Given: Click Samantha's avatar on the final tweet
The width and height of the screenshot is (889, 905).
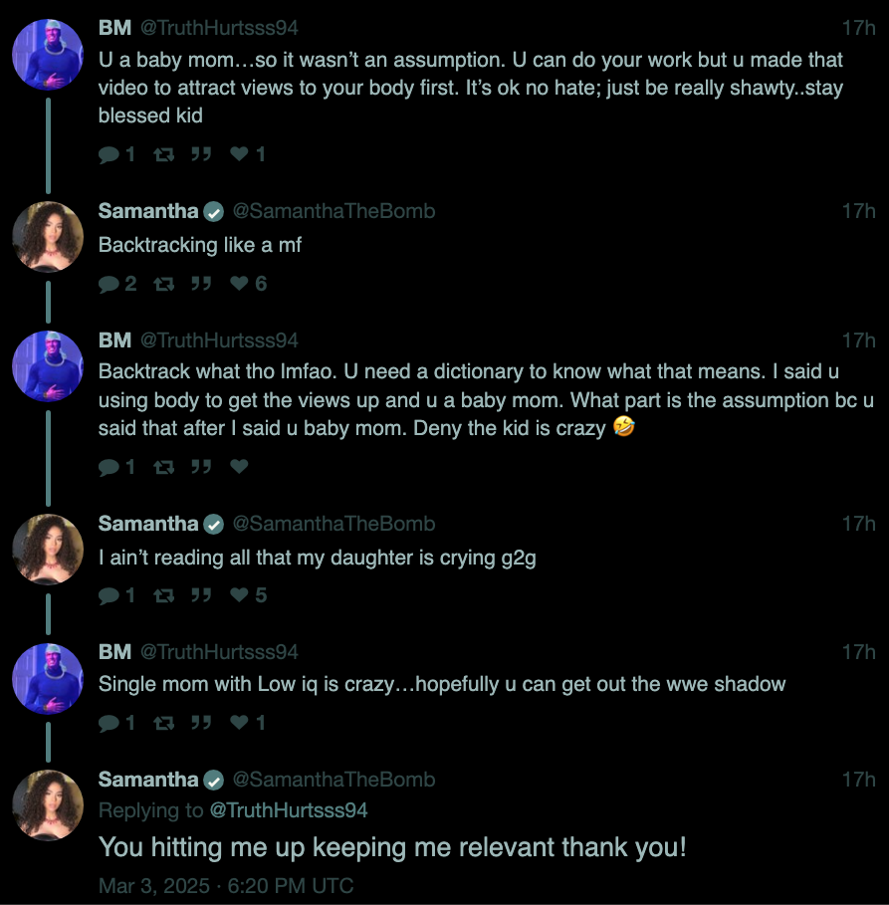Looking at the screenshot, I should (x=47, y=805).
